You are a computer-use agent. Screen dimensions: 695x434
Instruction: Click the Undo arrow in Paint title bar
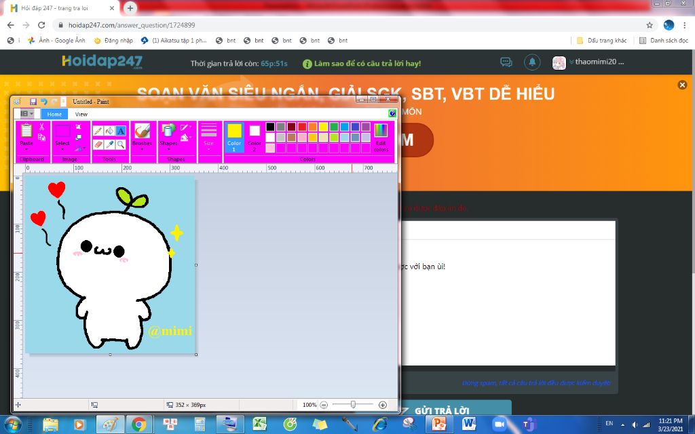tap(44, 102)
